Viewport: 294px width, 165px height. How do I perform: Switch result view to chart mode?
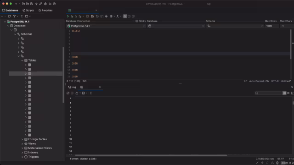293,93
